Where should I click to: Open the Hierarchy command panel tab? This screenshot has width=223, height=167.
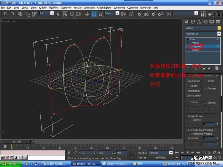(x=199, y=22)
